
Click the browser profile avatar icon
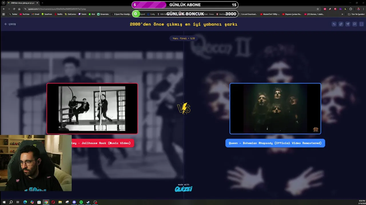click(359, 9)
